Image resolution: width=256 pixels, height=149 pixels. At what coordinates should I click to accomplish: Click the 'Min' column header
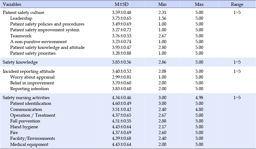coord(162,4)
